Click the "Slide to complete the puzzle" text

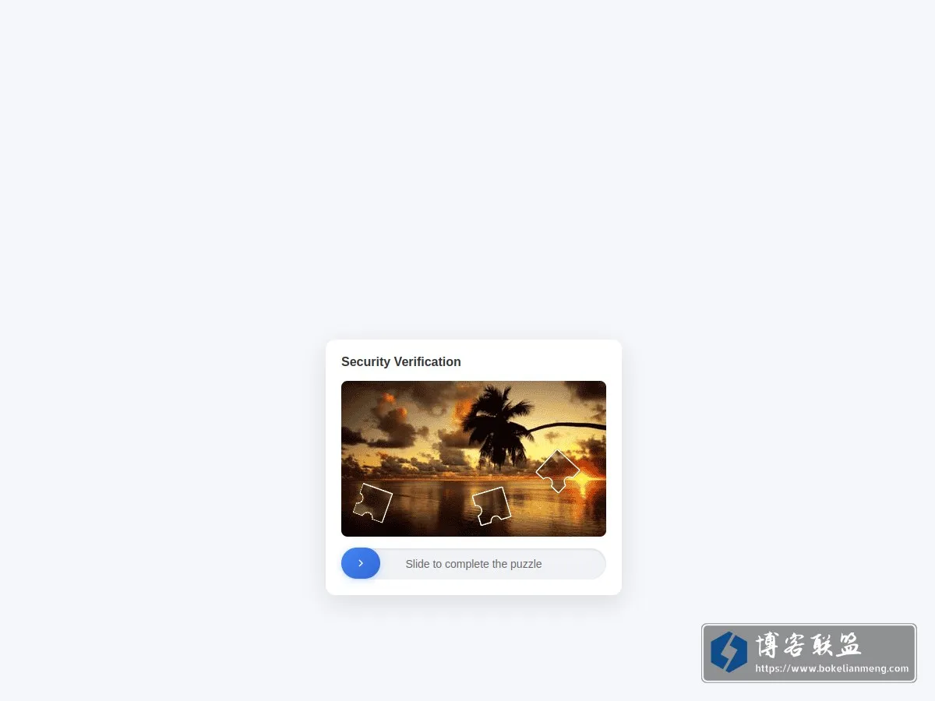[x=474, y=564]
